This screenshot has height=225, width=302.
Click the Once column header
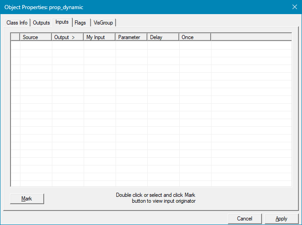coord(195,37)
